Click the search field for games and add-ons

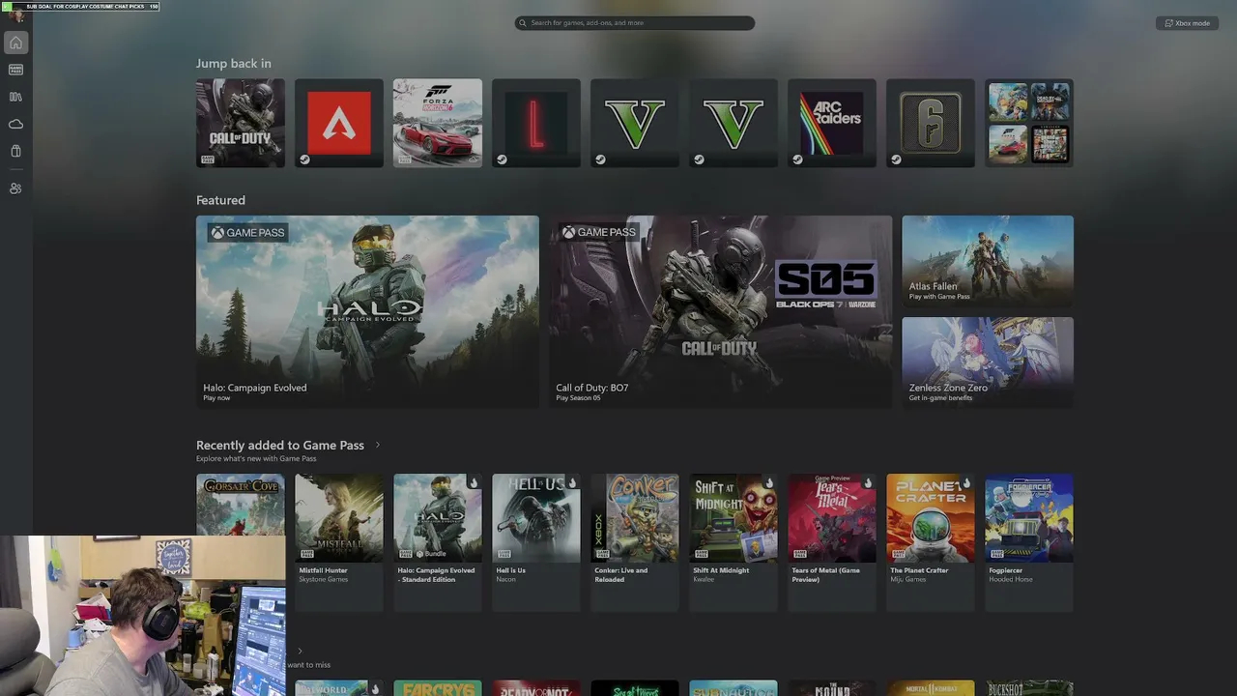pyautogui.click(x=634, y=23)
